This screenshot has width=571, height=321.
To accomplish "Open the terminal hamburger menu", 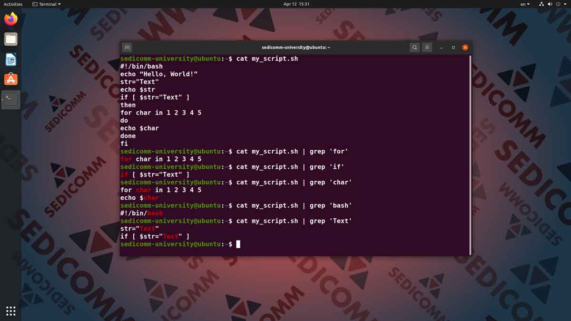I will click(427, 48).
